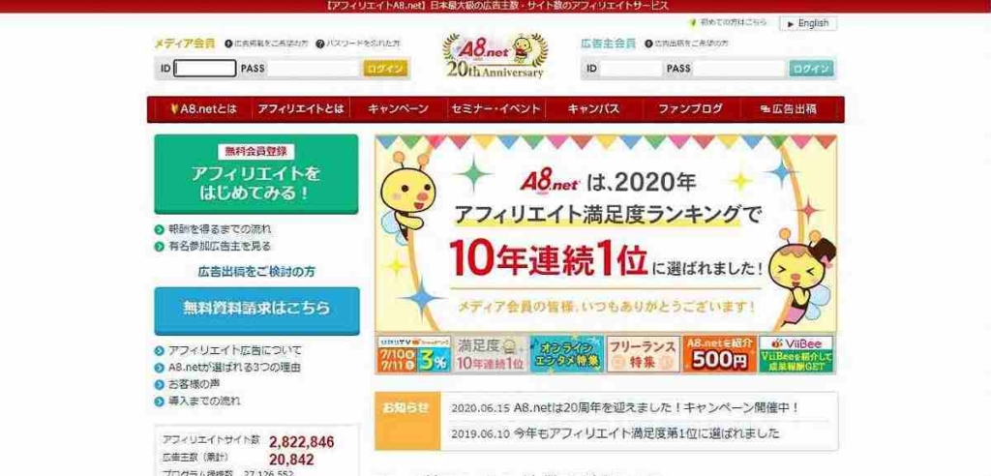Screen dimensions: 991x476
Task: Click the question mark icon beside パスワードを忘れた方
Action: [319, 44]
